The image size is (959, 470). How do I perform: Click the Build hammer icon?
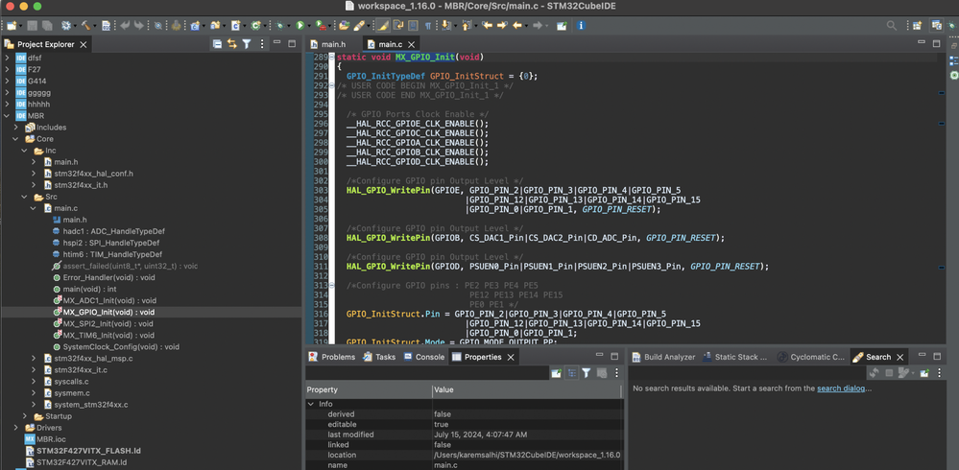[85, 26]
